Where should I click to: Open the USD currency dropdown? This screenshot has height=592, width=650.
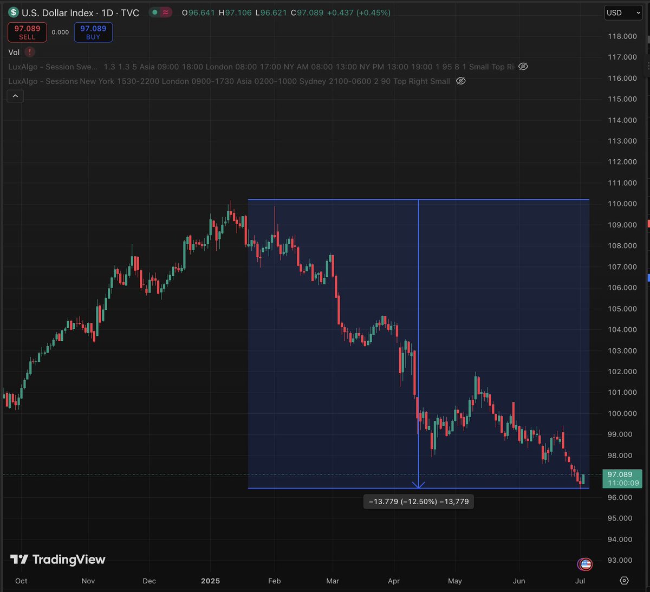[x=623, y=12]
